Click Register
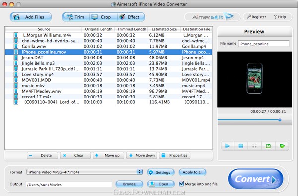This screenshot has width=298, height=196. 257,17
